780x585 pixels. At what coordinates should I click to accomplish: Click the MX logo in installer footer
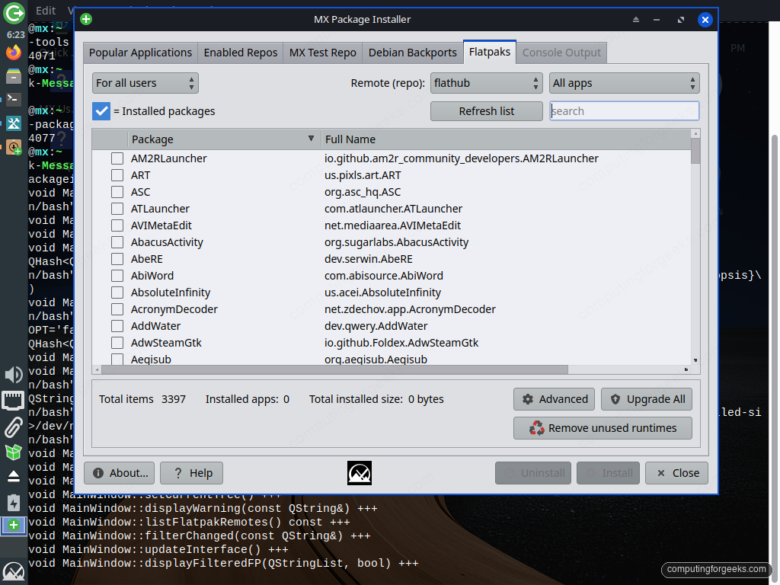[360, 473]
